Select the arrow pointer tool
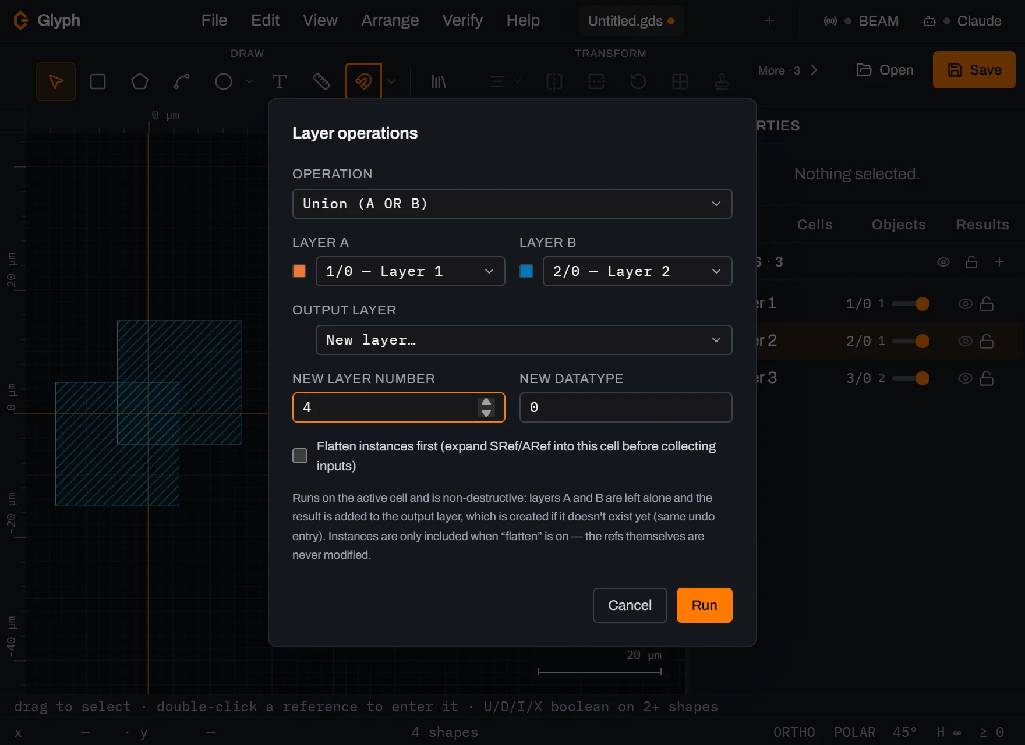 pyautogui.click(x=56, y=81)
